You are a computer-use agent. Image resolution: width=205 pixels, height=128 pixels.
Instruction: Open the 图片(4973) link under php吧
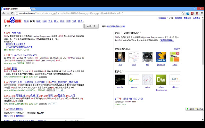click(x=9, y=116)
